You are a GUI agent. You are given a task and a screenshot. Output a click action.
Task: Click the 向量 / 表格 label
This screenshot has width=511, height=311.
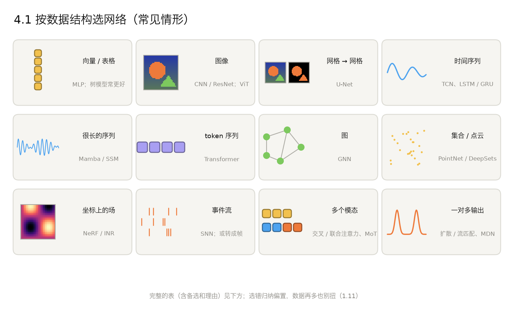(99, 61)
